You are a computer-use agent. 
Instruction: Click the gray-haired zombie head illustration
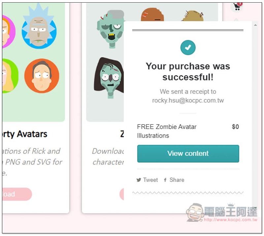(110, 29)
